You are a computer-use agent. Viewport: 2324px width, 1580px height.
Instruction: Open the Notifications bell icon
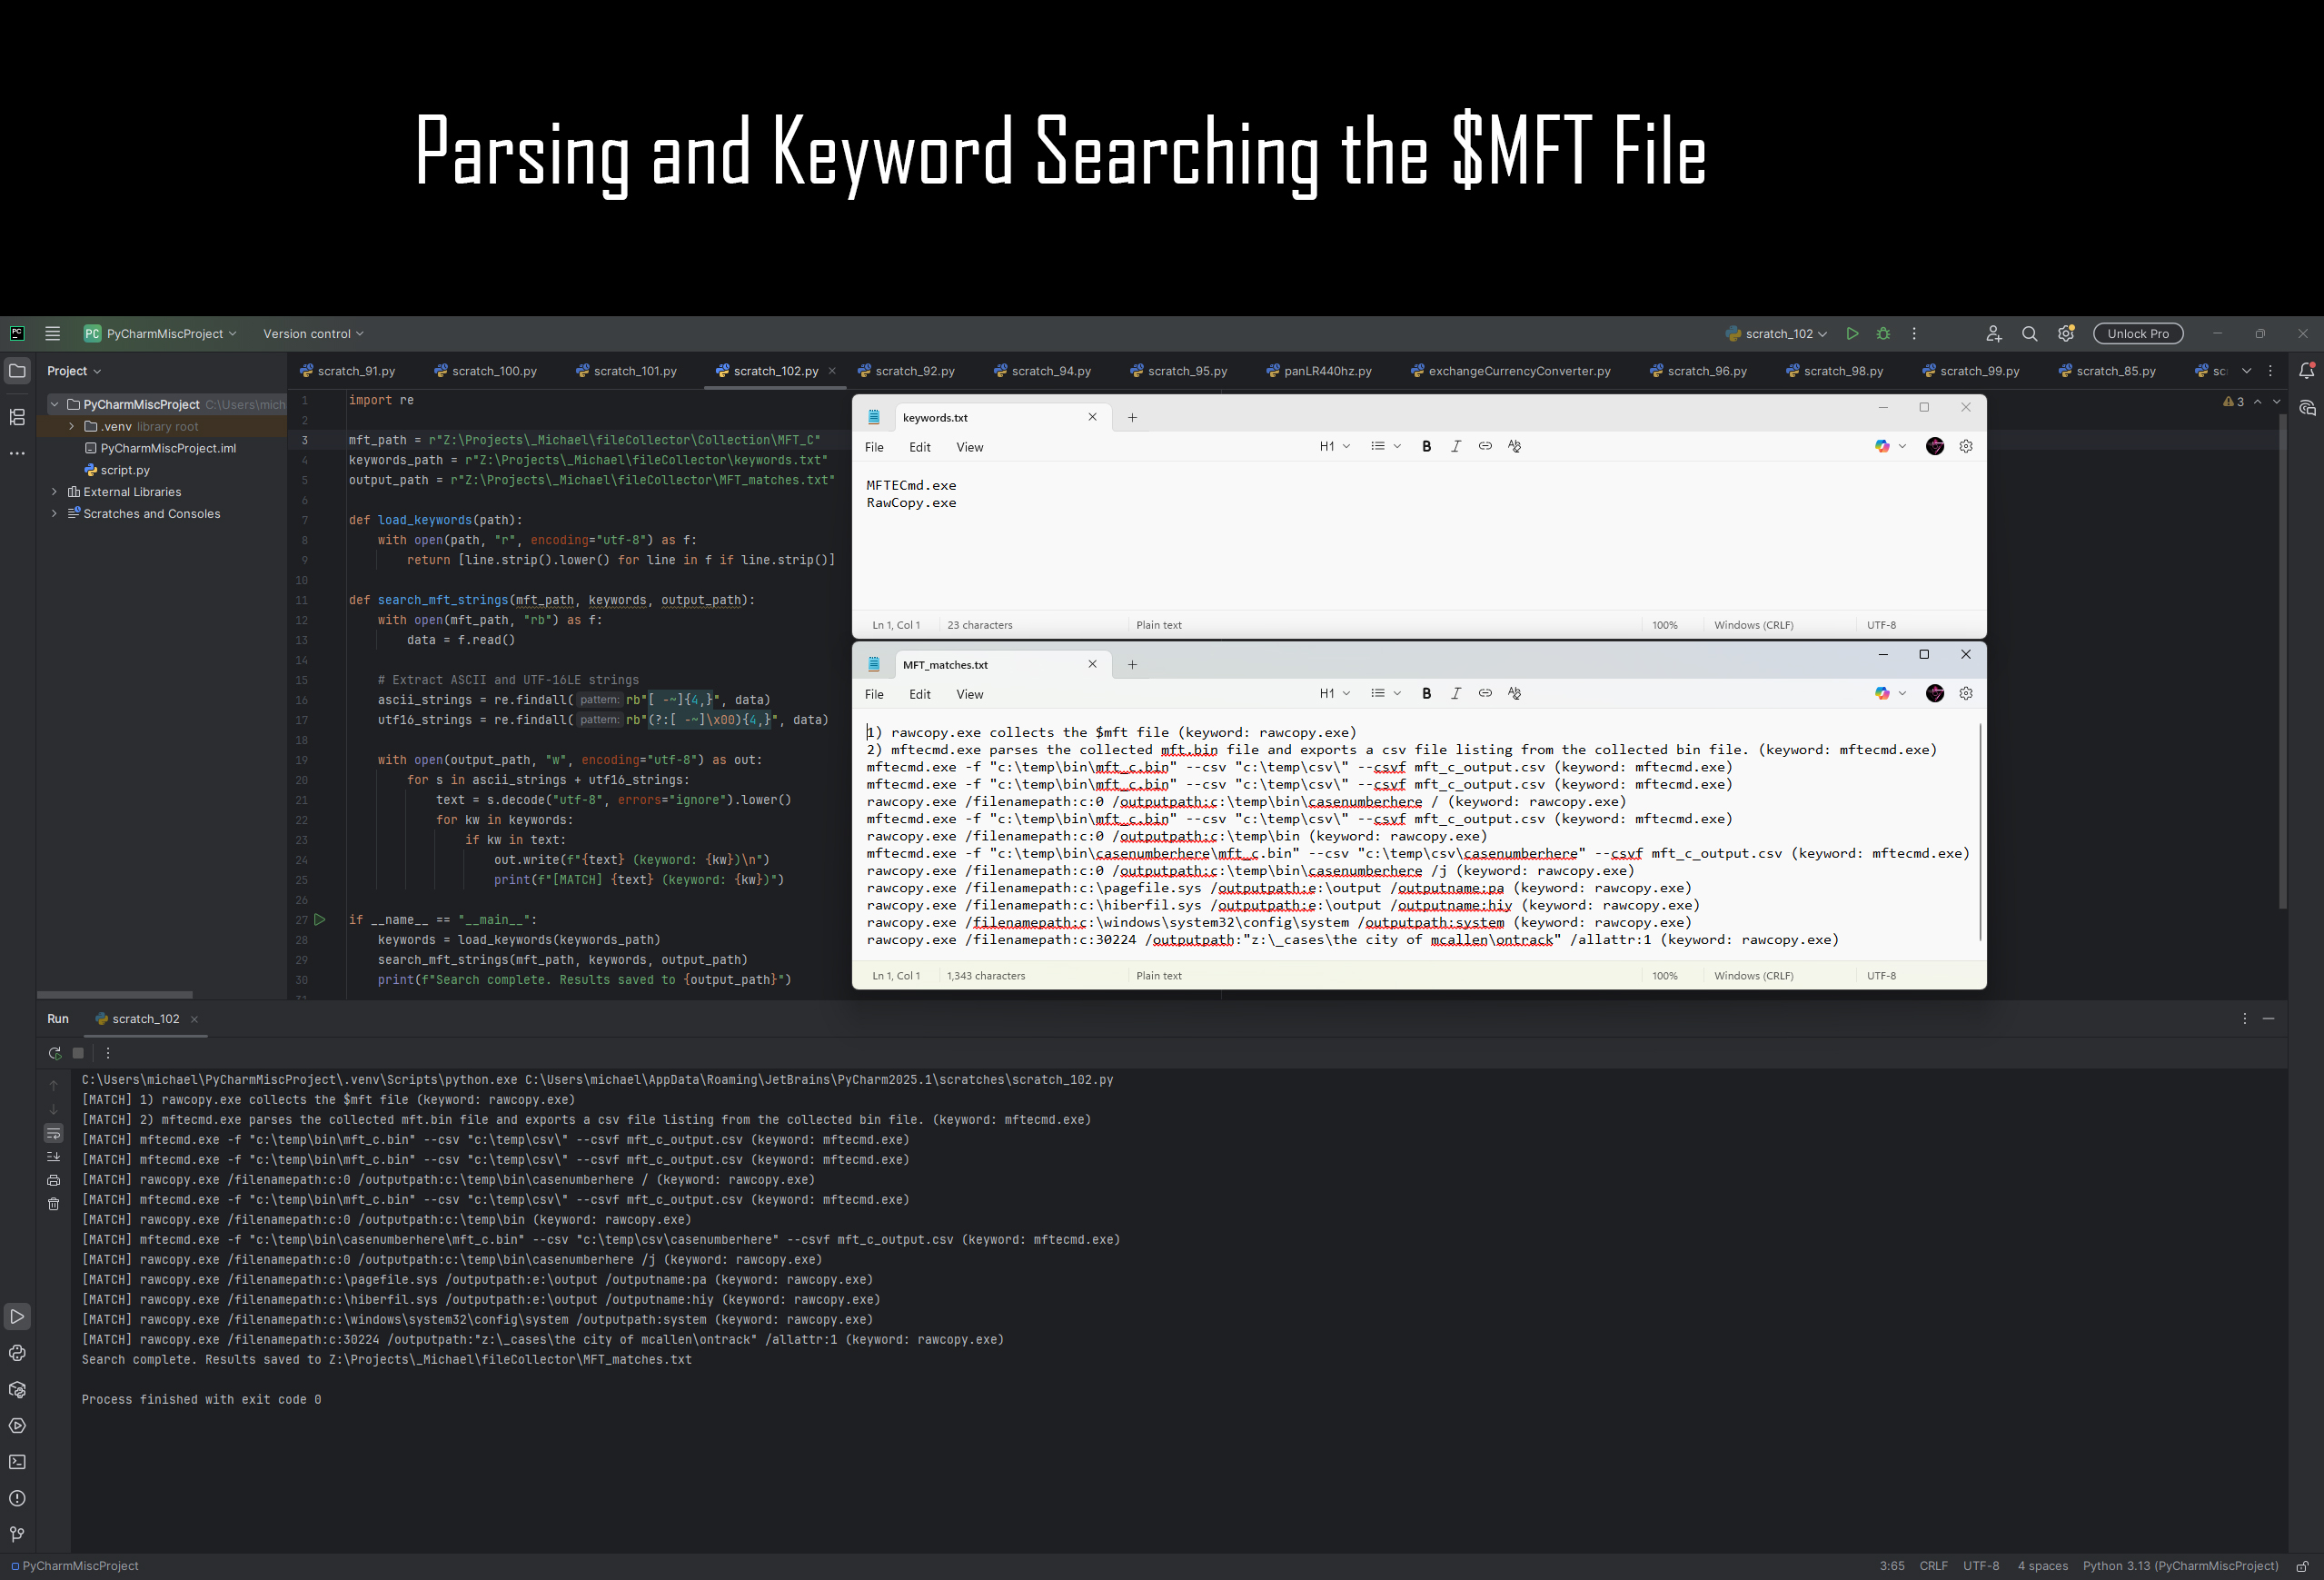[x=2306, y=371]
